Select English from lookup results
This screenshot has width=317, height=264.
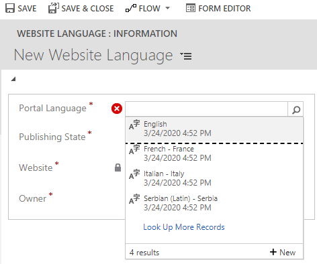click(214, 129)
